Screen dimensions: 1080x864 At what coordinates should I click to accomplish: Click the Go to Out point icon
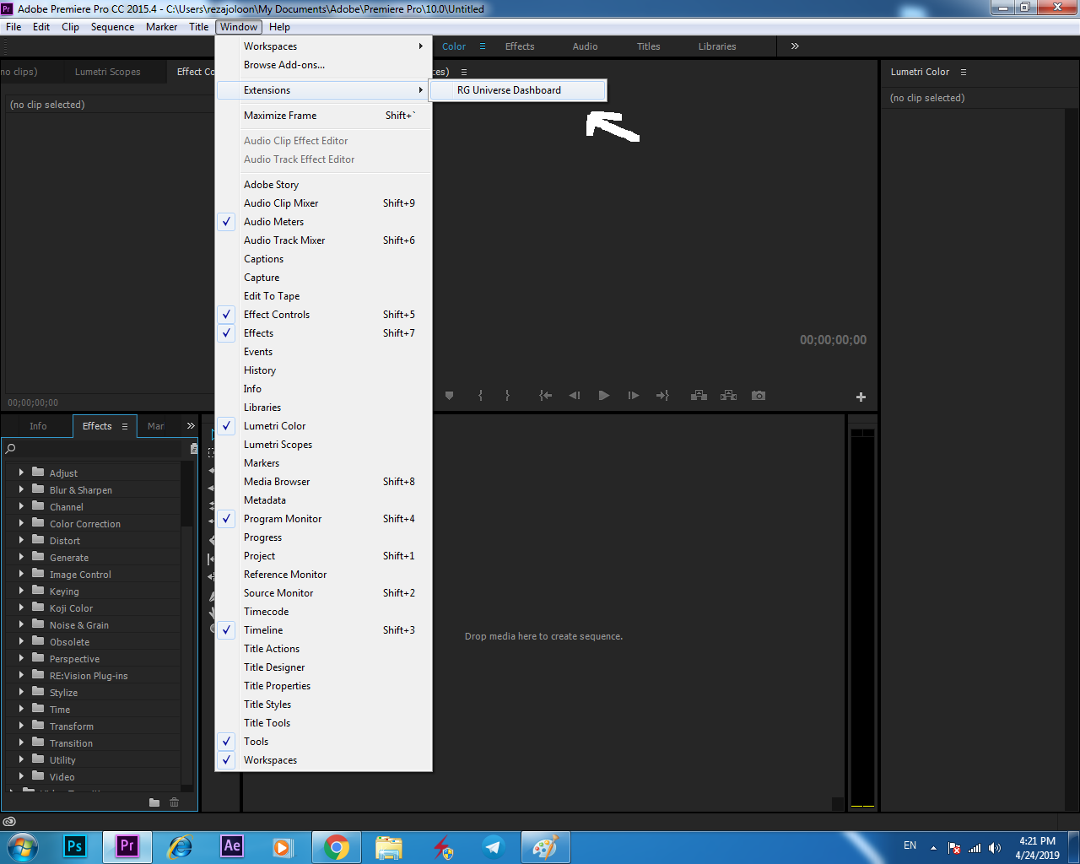click(x=662, y=396)
